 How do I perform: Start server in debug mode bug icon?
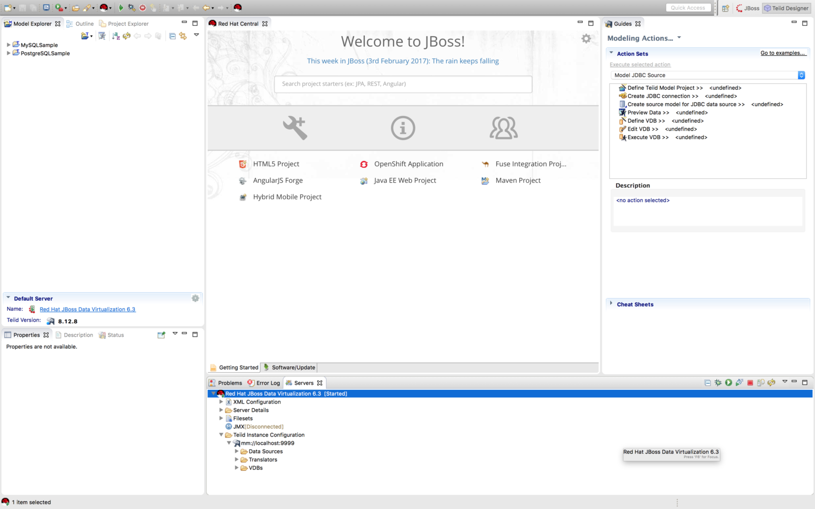click(x=718, y=383)
